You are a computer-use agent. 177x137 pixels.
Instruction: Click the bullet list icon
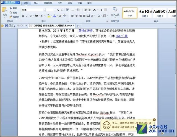(x=73, y=10)
